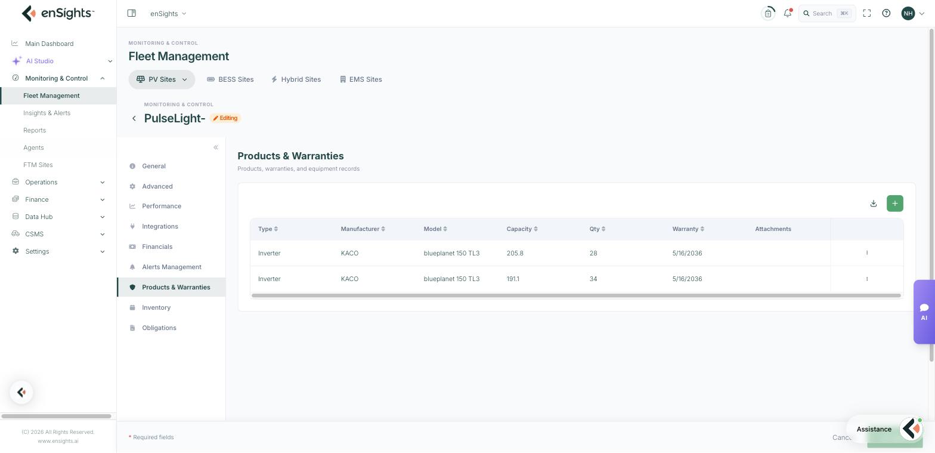Click the Qty value 28

tap(593, 253)
